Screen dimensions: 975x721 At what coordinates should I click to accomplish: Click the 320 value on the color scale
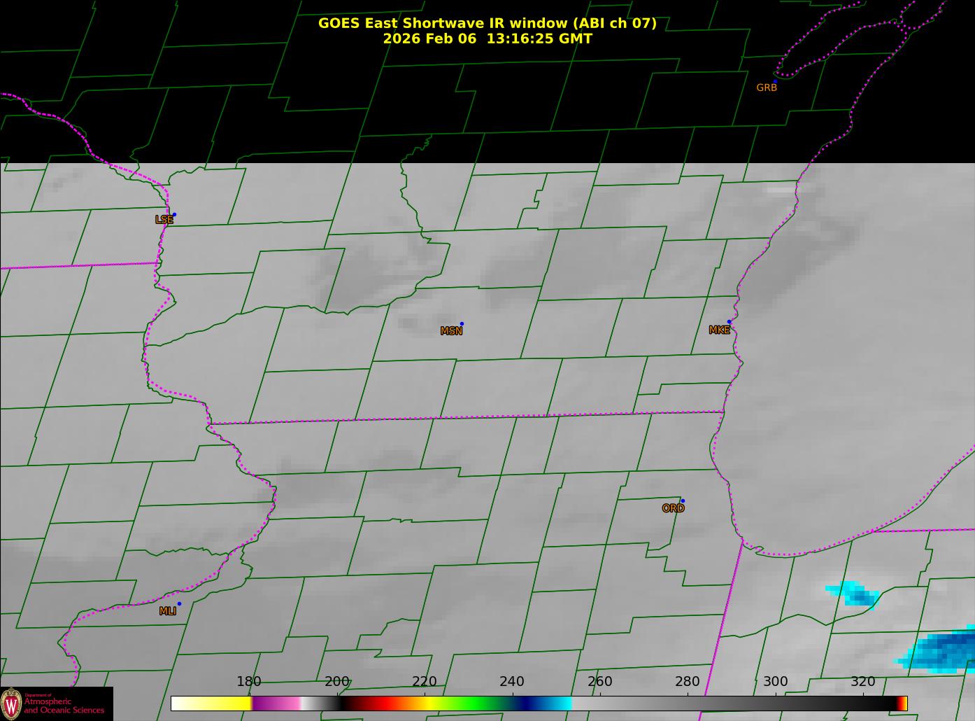tap(862, 682)
